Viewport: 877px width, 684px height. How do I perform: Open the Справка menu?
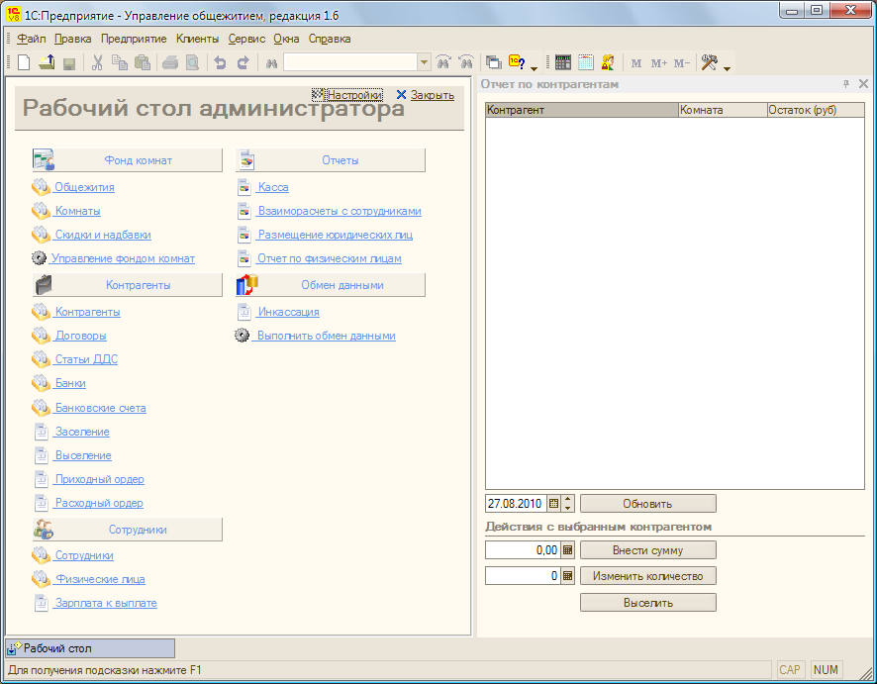(x=330, y=39)
